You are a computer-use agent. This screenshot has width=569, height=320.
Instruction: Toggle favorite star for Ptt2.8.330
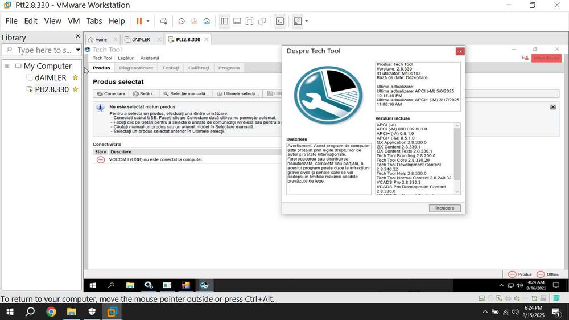[x=76, y=89]
